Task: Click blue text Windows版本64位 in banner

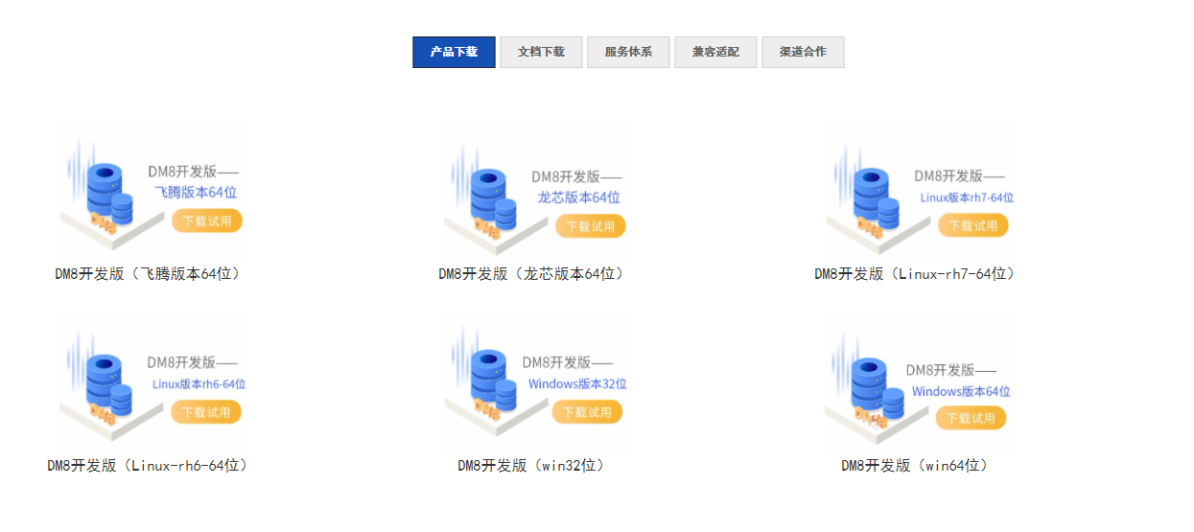Action: [961, 391]
